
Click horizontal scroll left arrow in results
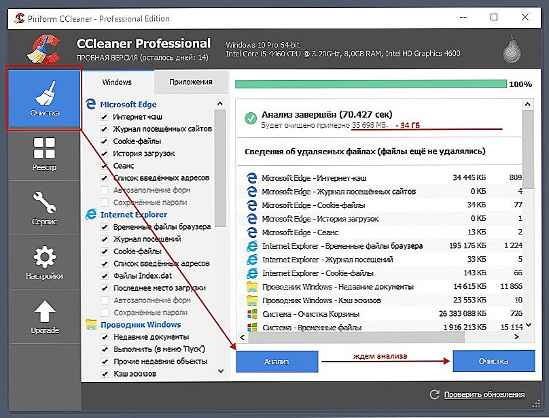(243, 337)
